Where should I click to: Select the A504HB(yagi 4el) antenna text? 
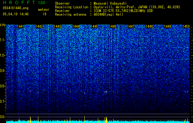click(108, 14)
